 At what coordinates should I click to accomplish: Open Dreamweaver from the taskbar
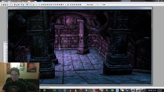point(55,90)
